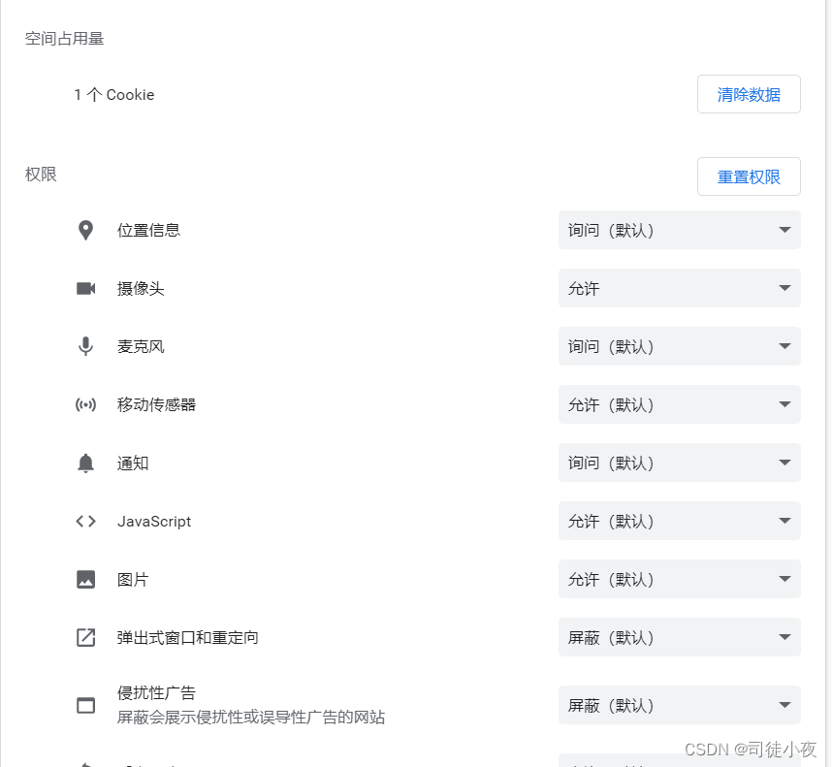Select the 1 个 Cookie entry
Screen dimensions: 832x767
pos(114,94)
